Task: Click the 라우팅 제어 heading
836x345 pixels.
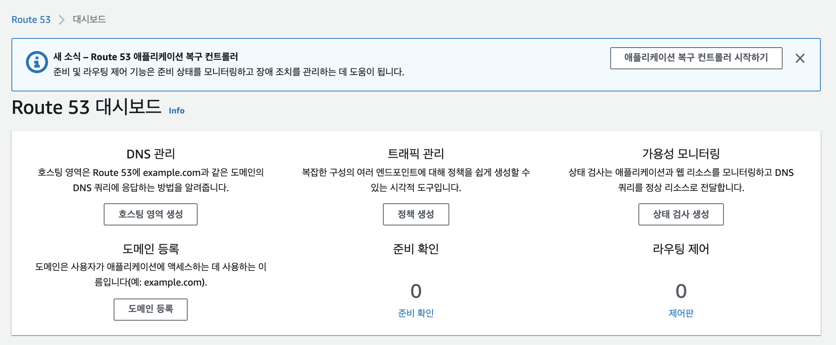Action: click(681, 249)
